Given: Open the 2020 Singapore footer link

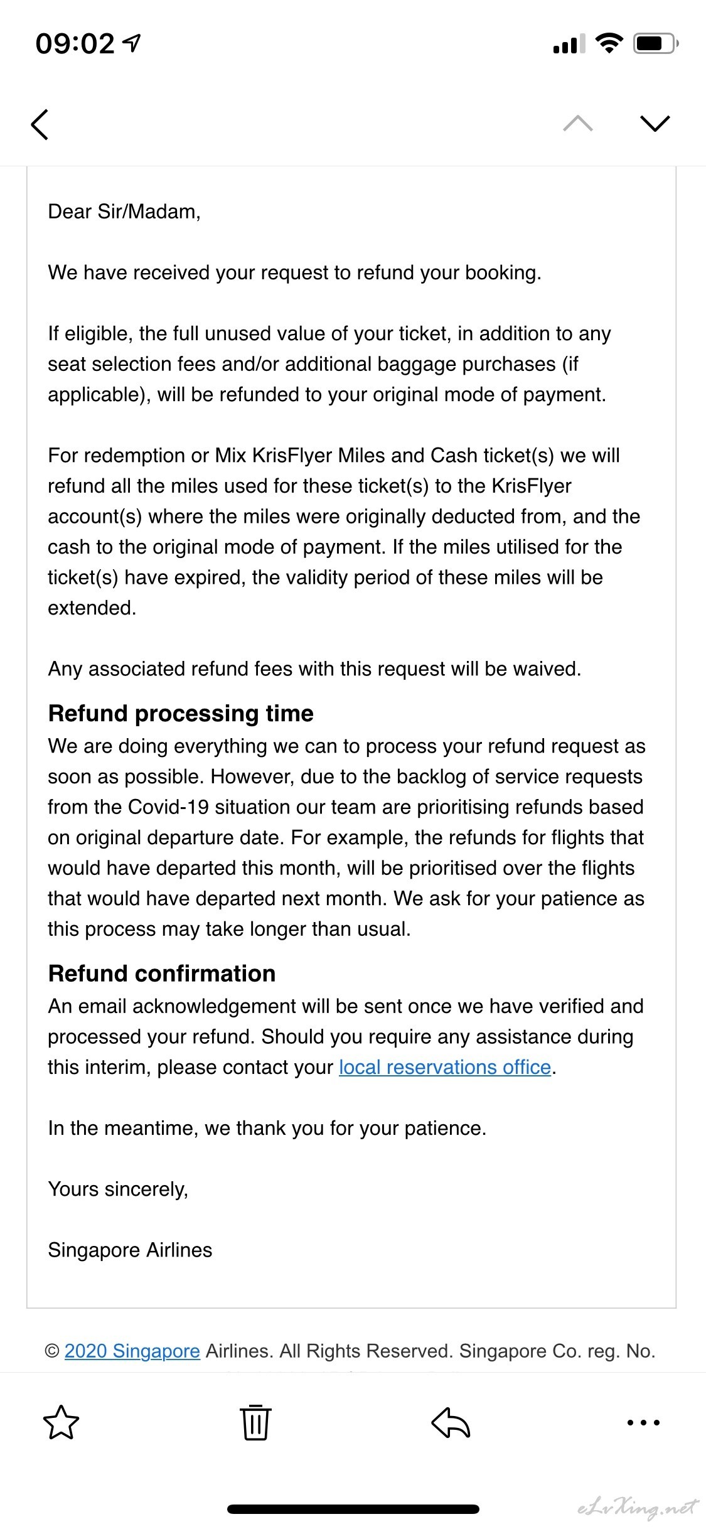Looking at the screenshot, I should (x=132, y=1351).
